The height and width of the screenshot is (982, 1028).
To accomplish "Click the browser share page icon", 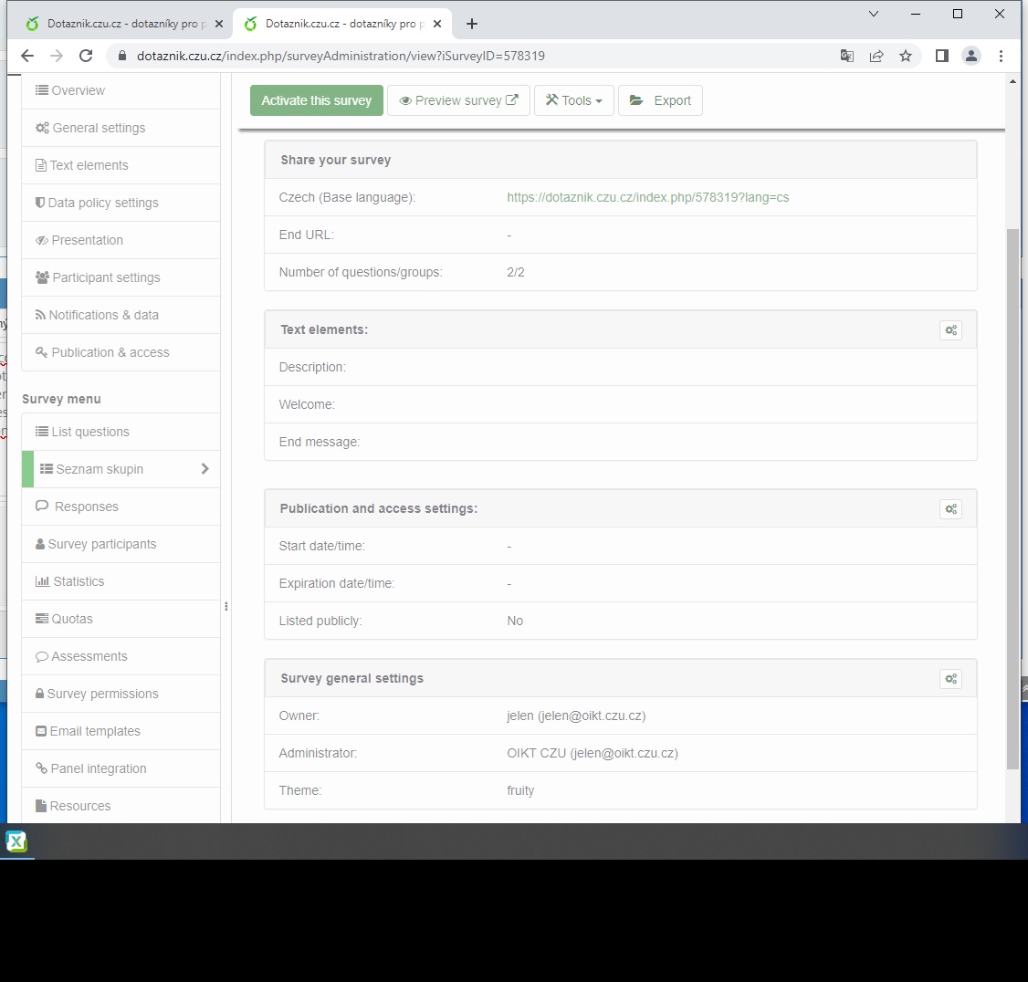I will [x=876, y=56].
